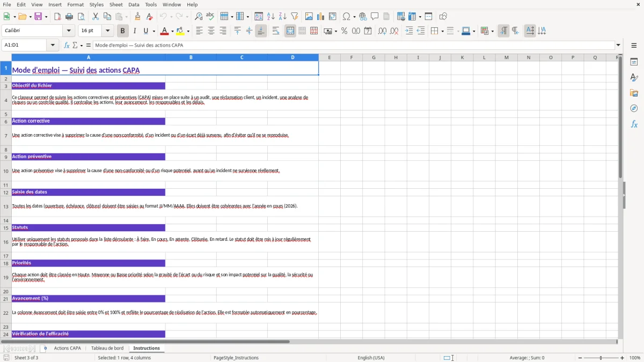Open the sidebar Styles panel
Image resolution: width=644 pixels, height=362 pixels.
[x=634, y=78]
